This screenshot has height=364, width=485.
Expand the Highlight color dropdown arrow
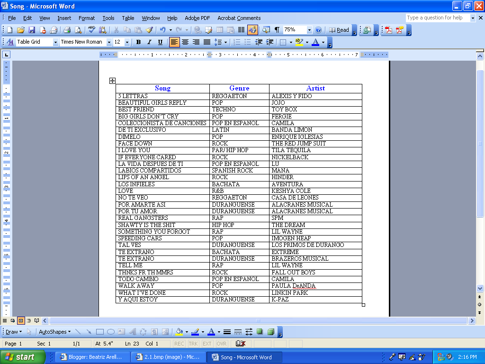click(307, 42)
